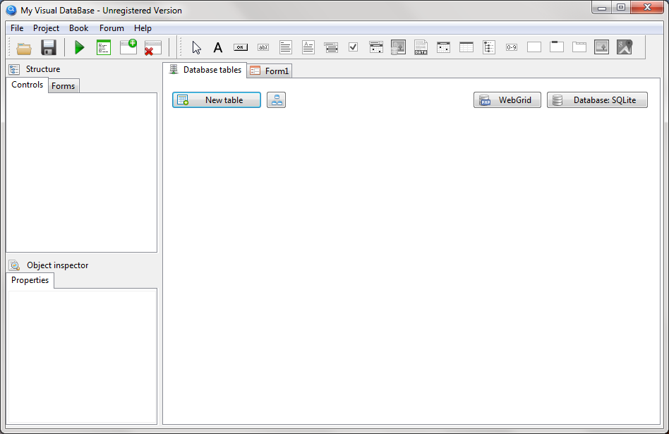The image size is (669, 434).
Task: Choose the Memo multi-line text component
Action: (286, 47)
